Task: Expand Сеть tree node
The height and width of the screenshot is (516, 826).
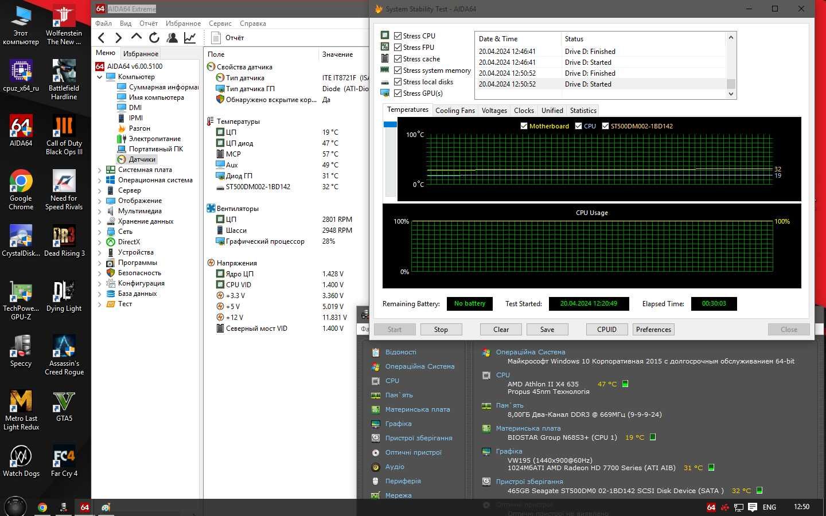Action: [x=99, y=232]
